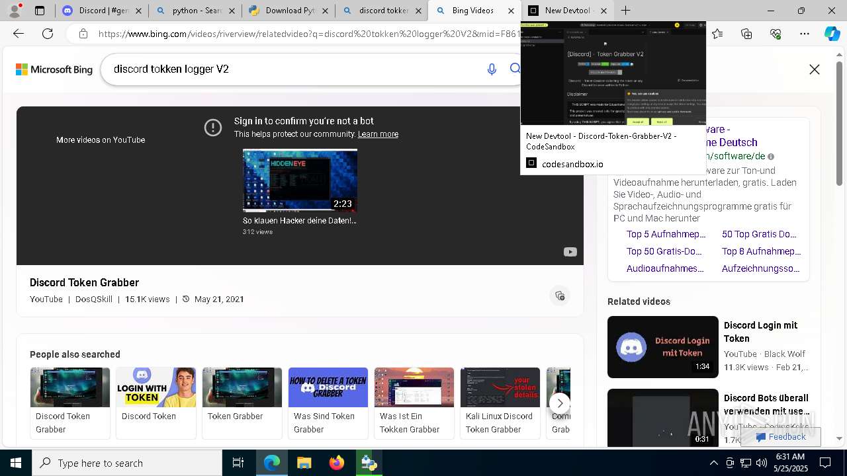This screenshot has width=847, height=476.
Task: Click the Top 5 Aufnahmep... ad link
Action: tap(666, 234)
